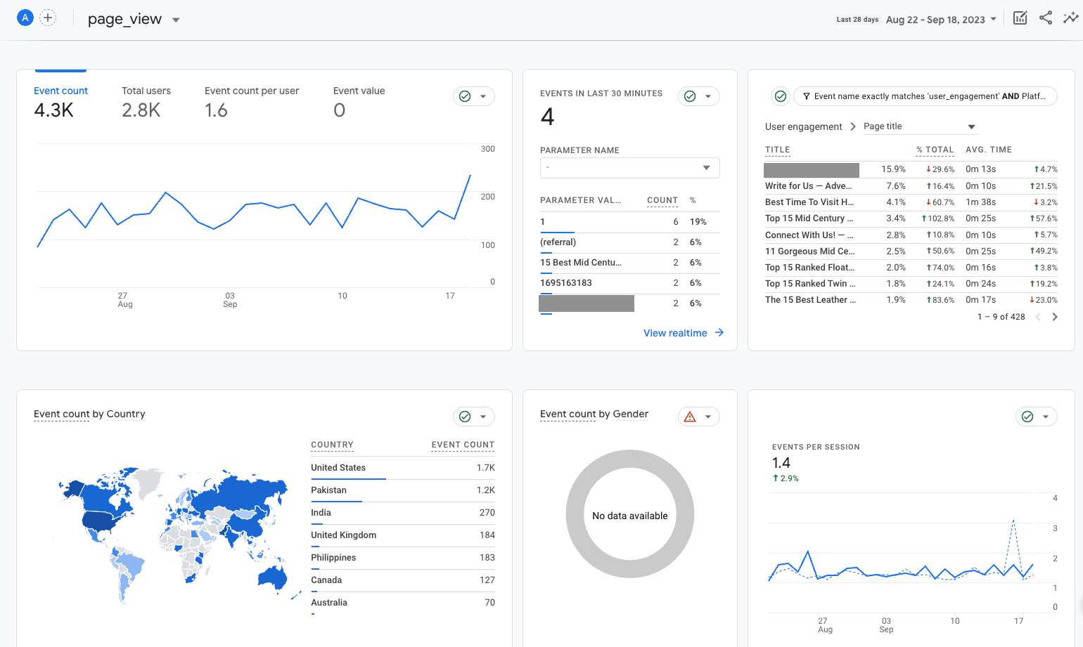Click the 'Top 15 Mid Century ...' page title
This screenshot has width=1083, height=647.
(x=809, y=218)
